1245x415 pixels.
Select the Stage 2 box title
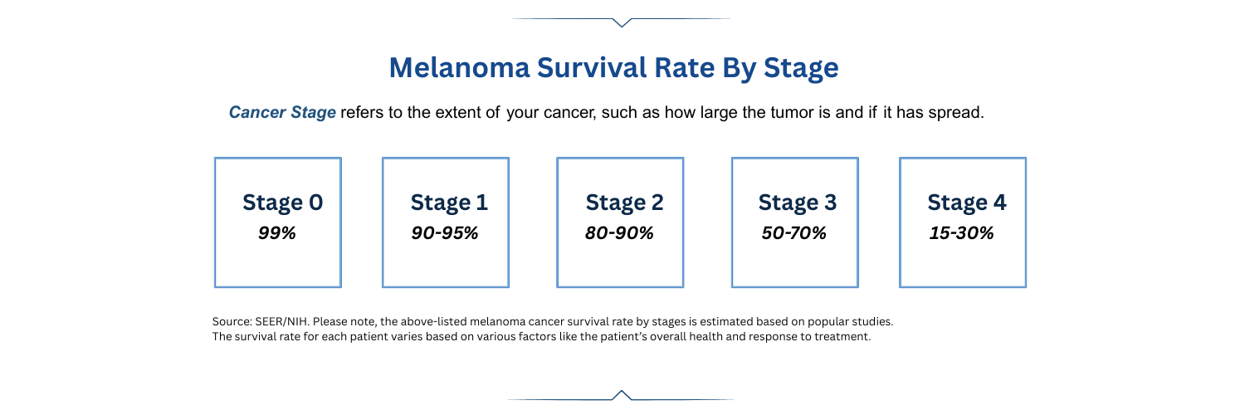(624, 203)
